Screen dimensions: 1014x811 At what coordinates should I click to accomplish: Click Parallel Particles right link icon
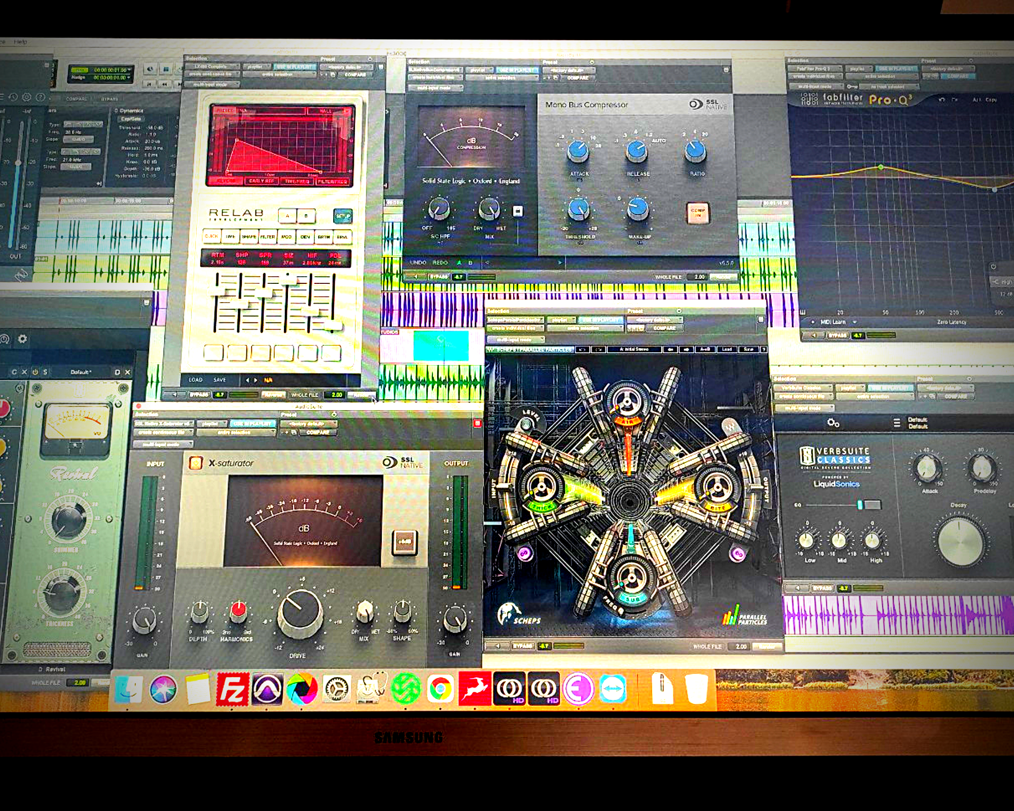pos(737,554)
